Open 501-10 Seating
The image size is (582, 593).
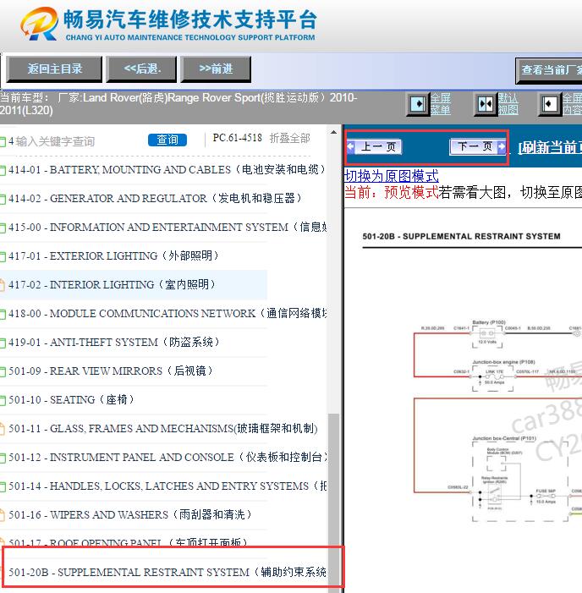tap(71, 399)
